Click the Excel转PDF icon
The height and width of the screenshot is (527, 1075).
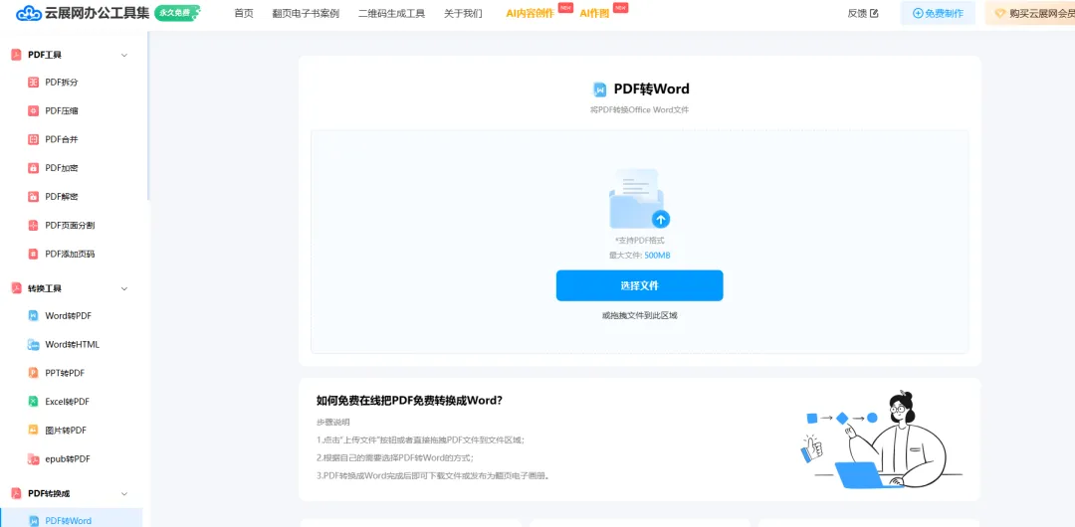click(x=33, y=402)
